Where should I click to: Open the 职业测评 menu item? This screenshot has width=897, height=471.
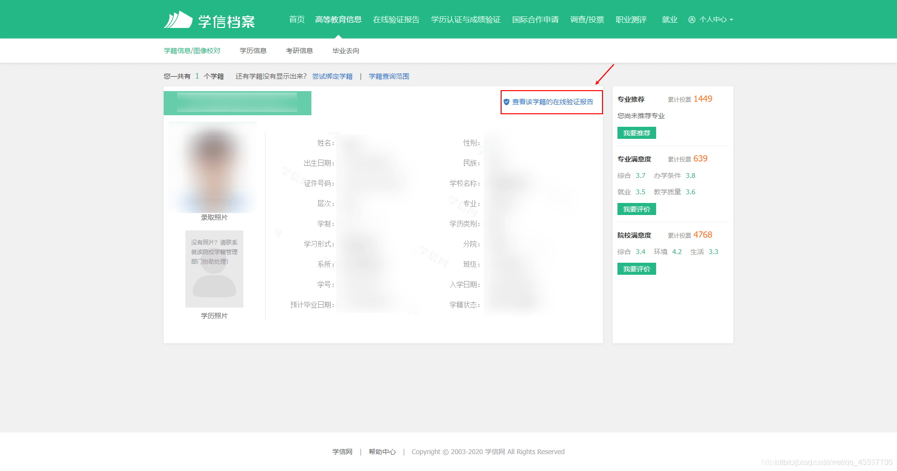tap(631, 20)
